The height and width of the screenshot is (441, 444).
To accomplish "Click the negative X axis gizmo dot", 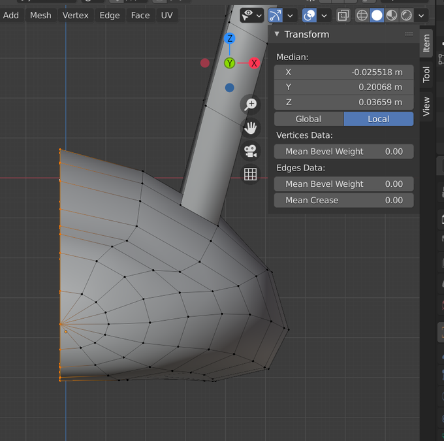I will click(205, 63).
